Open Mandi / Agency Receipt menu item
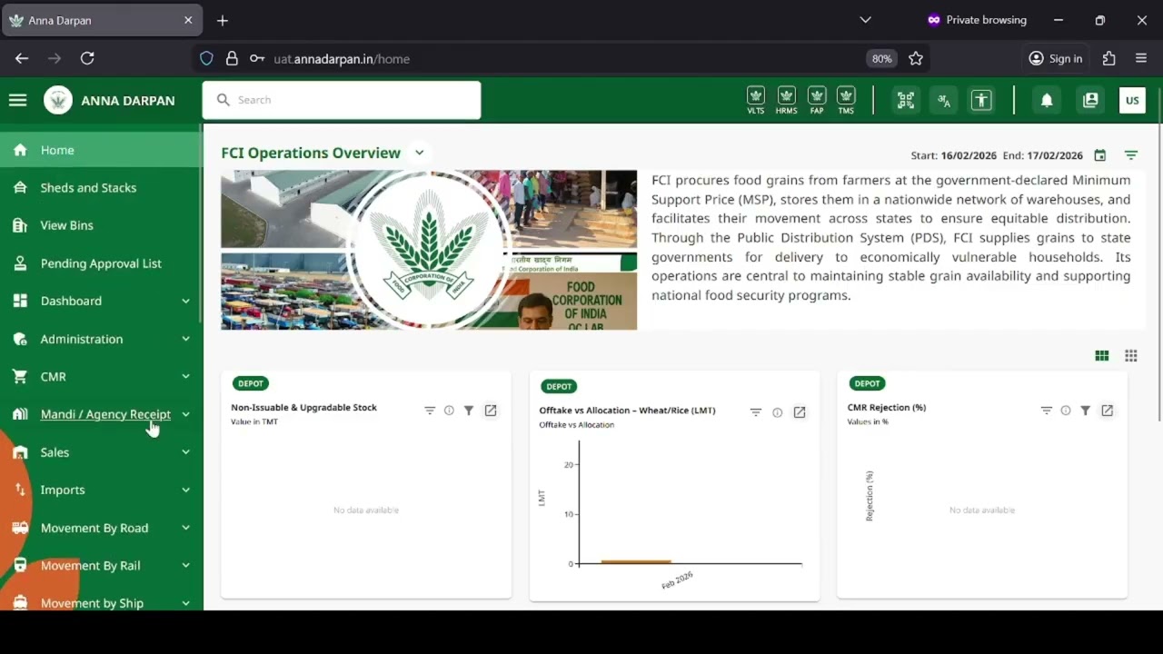This screenshot has height=654, width=1163. pos(100,414)
